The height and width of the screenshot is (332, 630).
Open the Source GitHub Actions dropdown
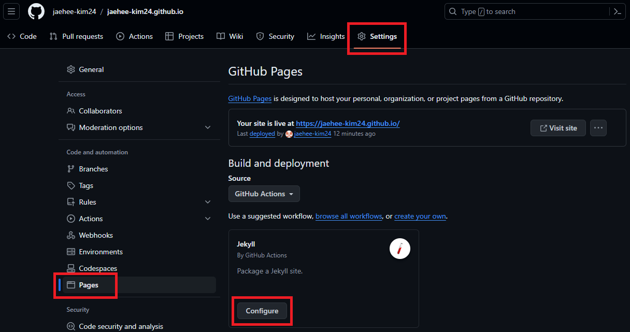[x=264, y=194]
